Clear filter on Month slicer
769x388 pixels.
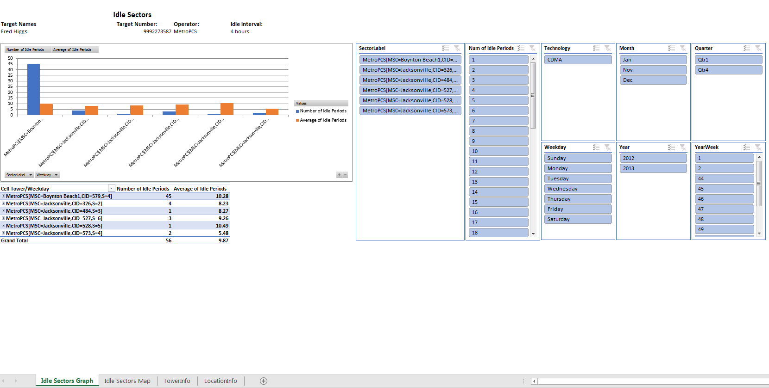click(x=683, y=48)
